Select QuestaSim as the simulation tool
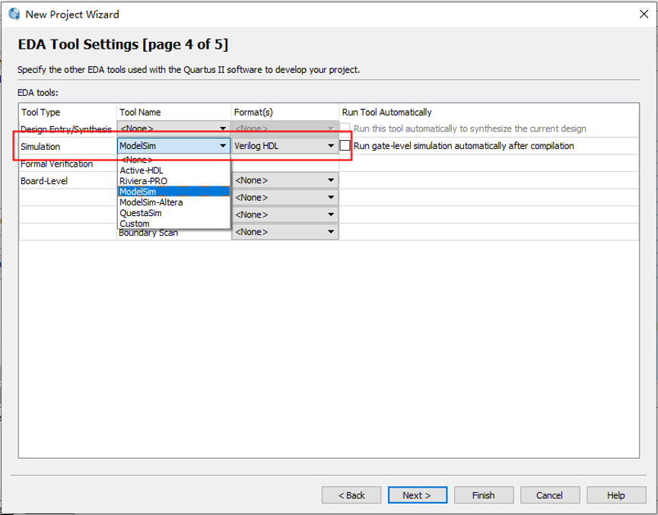The width and height of the screenshot is (658, 515). click(141, 213)
